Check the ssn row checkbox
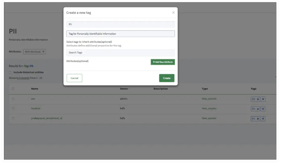283x166 pixels. pyautogui.click(x=13, y=99)
